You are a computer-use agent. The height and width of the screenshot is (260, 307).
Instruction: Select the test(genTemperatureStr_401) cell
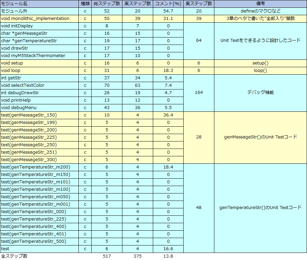[39, 234]
